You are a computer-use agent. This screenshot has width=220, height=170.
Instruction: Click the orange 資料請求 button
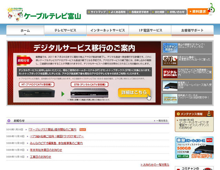[198, 11]
